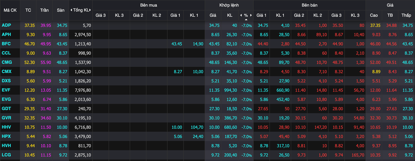Select the Cao high price column header

pos(373,15)
